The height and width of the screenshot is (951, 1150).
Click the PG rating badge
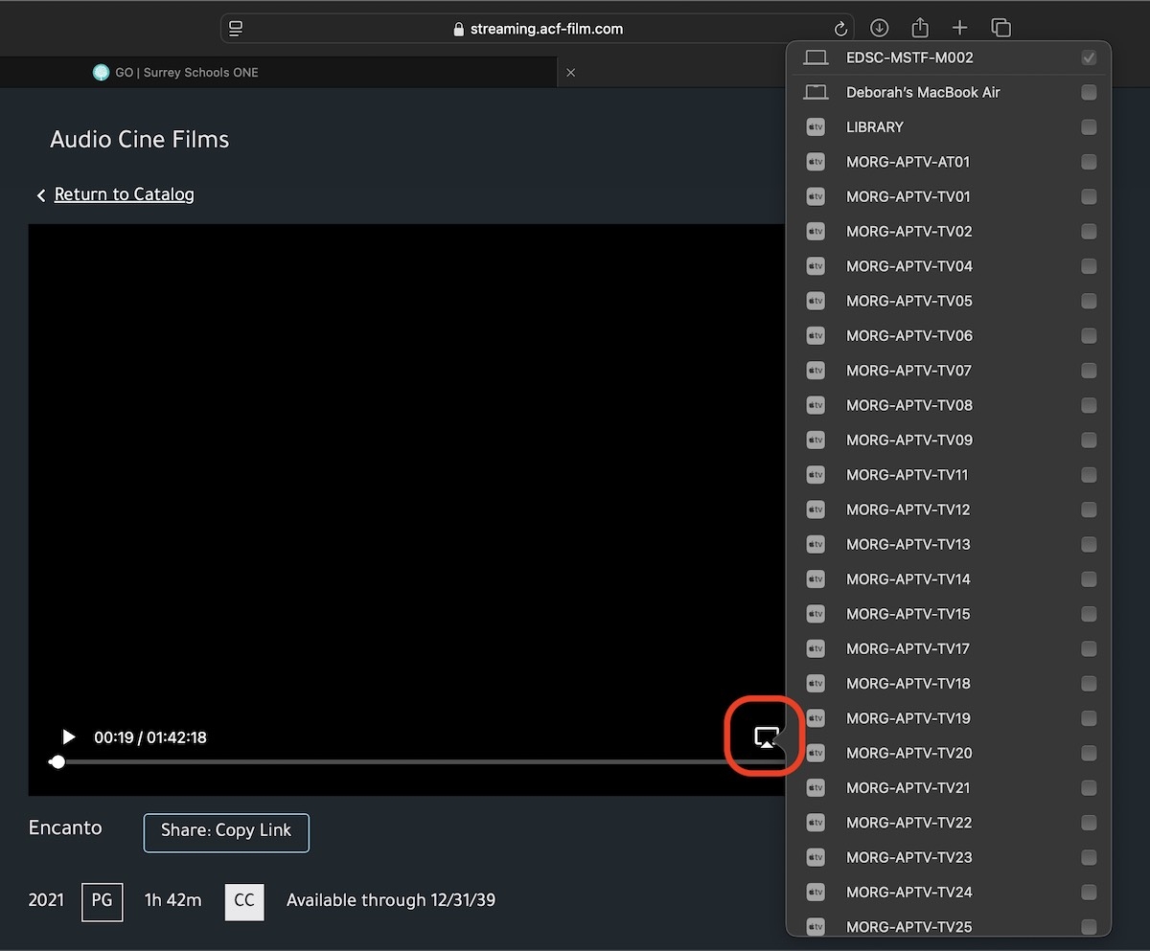[x=102, y=901]
